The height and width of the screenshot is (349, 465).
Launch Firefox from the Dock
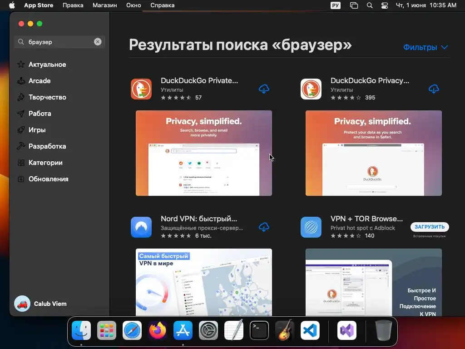point(158,330)
